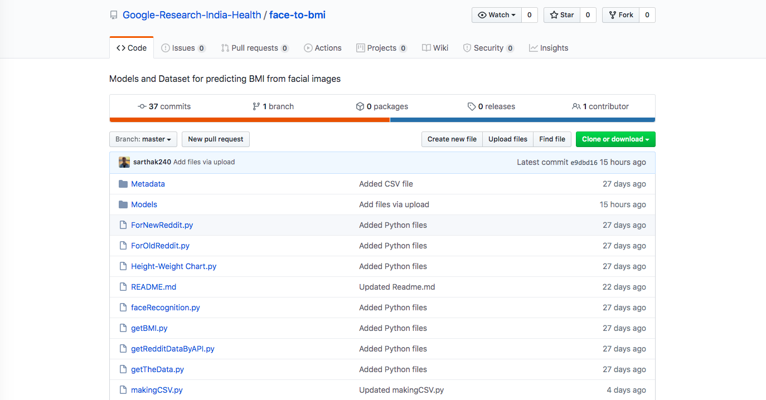Open the sarthak240 user link
The width and height of the screenshot is (766, 400).
(152, 162)
